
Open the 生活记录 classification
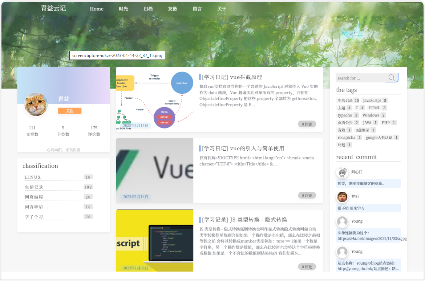pyautogui.click(x=59, y=187)
